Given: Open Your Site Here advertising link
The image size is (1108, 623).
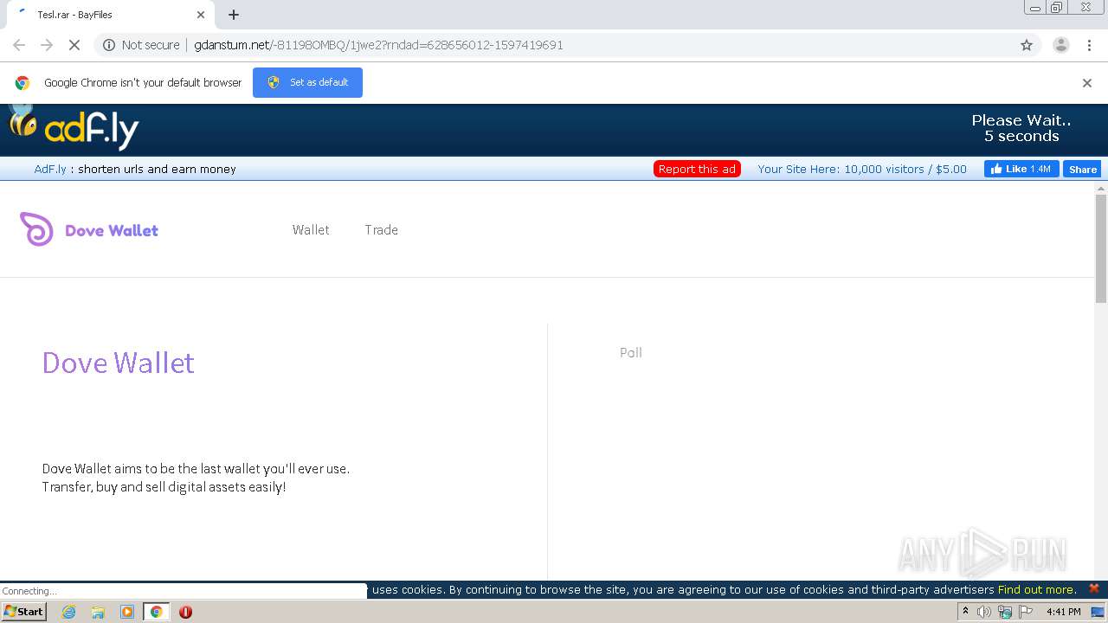Looking at the screenshot, I should click(862, 169).
